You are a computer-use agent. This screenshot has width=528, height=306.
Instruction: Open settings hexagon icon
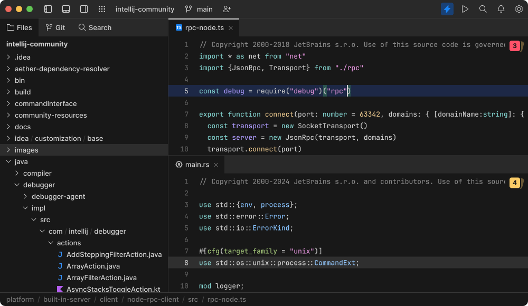[x=518, y=9]
